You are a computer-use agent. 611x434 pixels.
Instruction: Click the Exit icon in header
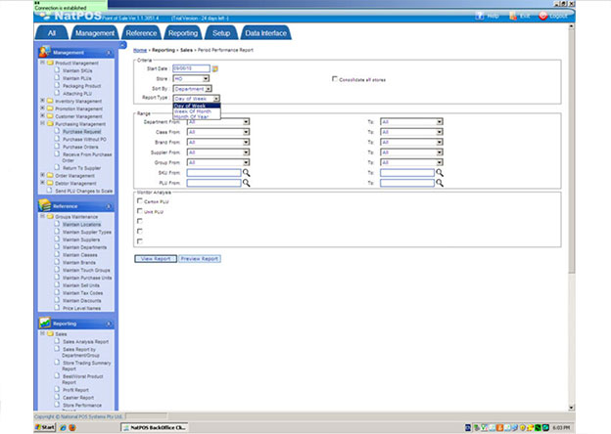(x=513, y=16)
